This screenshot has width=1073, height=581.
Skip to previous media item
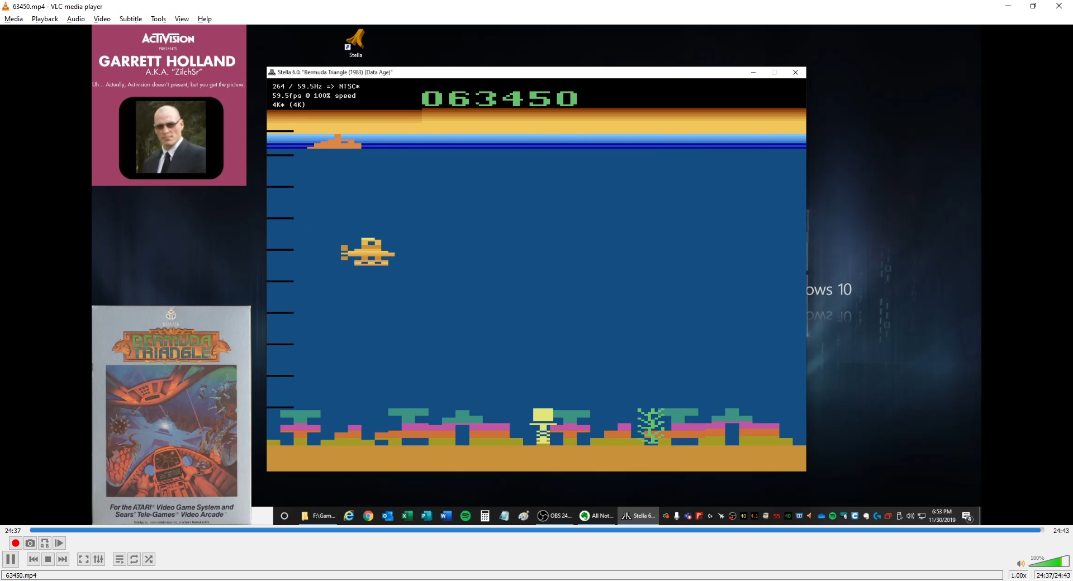[x=34, y=559]
